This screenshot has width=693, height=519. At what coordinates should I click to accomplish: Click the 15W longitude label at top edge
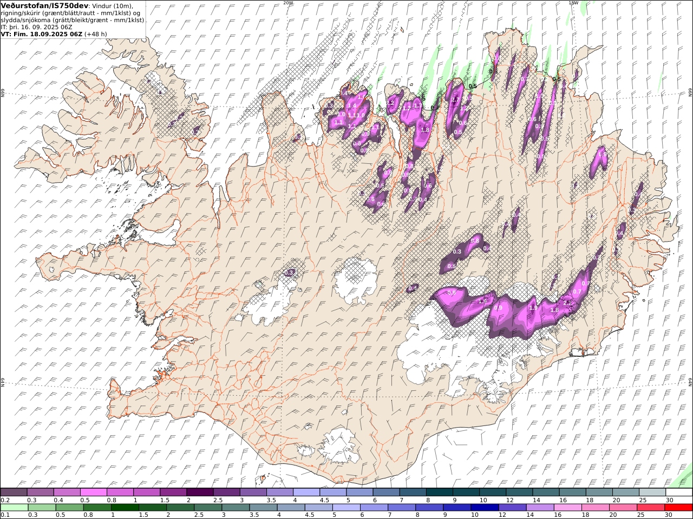point(573,3)
